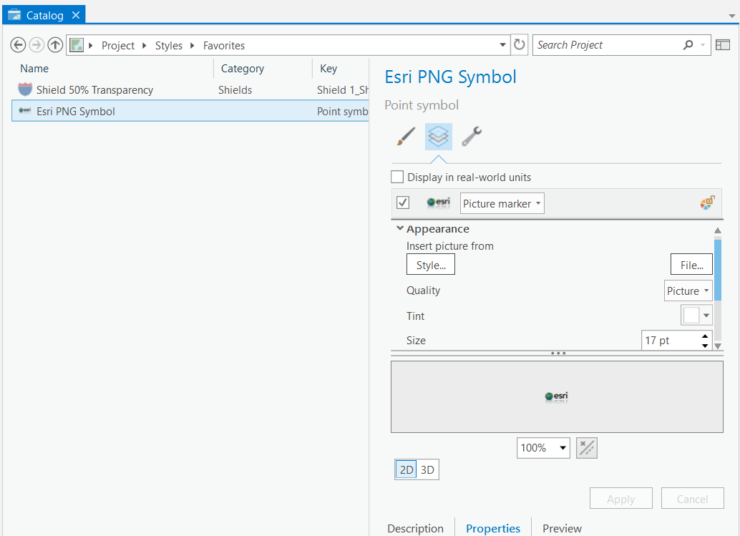This screenshot has width=740, height=536.
Task: Click the Esri PNG Symbol row icon
Action: tap(24, 111)
